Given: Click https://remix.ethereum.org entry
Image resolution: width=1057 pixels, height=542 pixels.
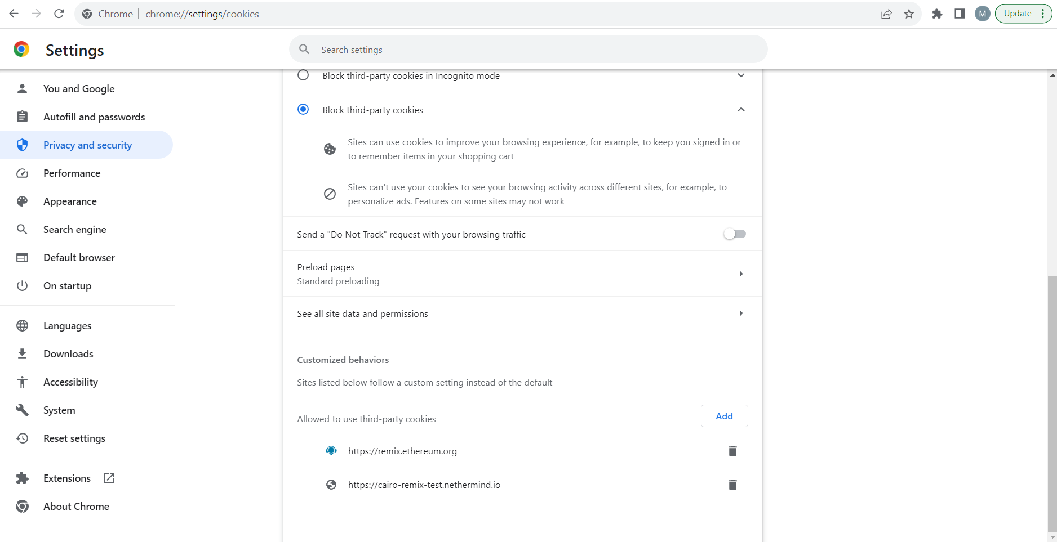Looking at the screenshot, I should tap(402, 451).
